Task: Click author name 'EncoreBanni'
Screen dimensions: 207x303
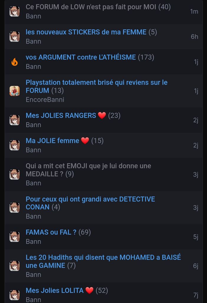Action: 45,100
